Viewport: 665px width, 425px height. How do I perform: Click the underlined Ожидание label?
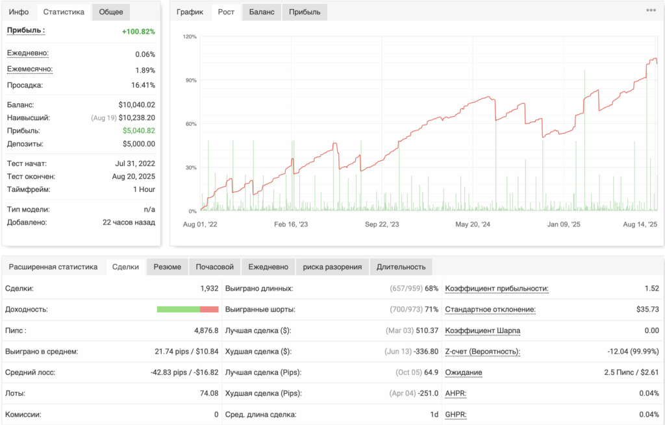coord(464,373)
